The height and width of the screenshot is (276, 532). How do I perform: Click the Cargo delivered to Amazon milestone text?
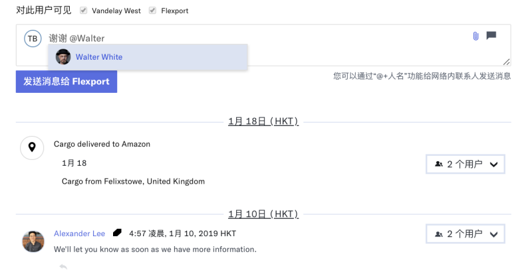click(102, 144)
